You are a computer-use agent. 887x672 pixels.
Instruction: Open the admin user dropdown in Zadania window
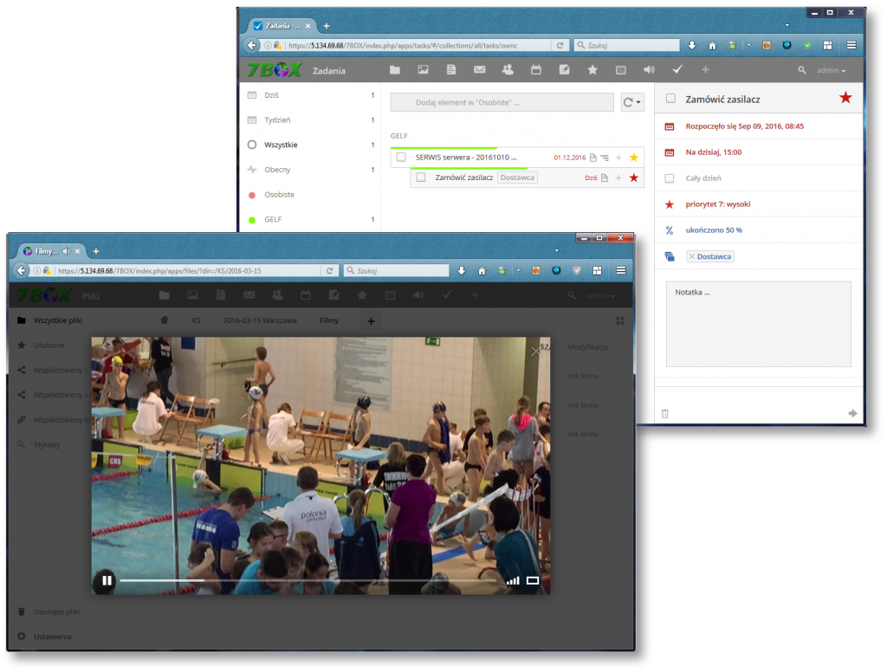coord(828,70)
